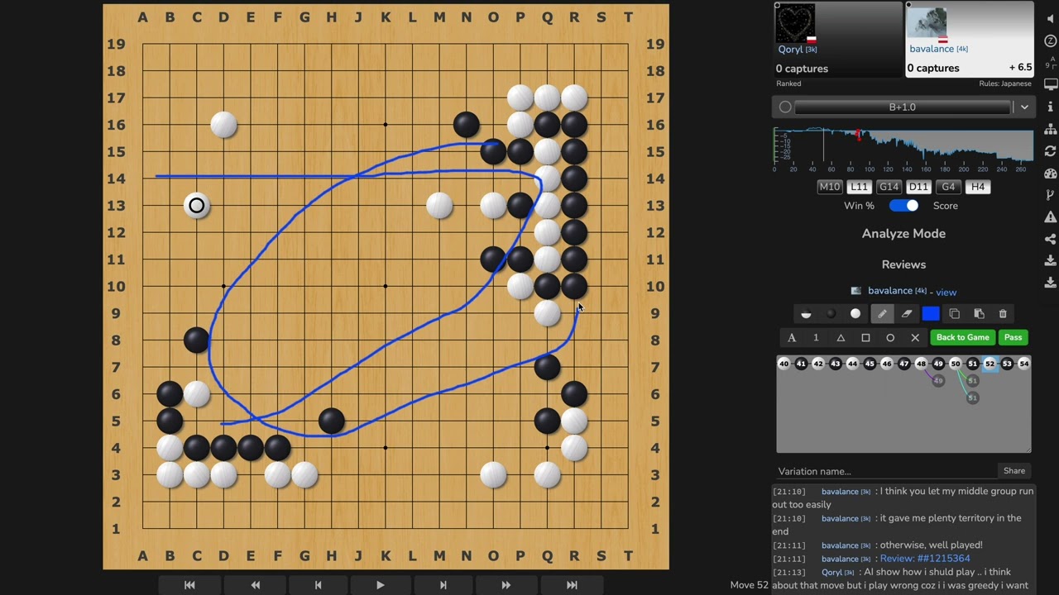Focus the Variation name input field
Screen dimensions: 1059x595
tap(885, 471)
